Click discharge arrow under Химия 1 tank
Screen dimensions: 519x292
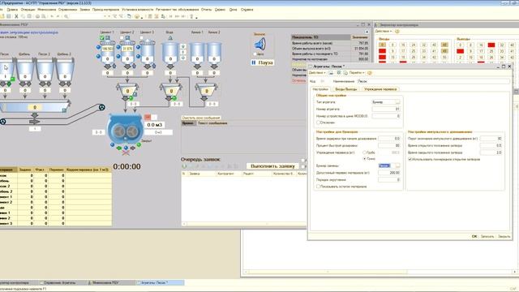coord(197,67)
